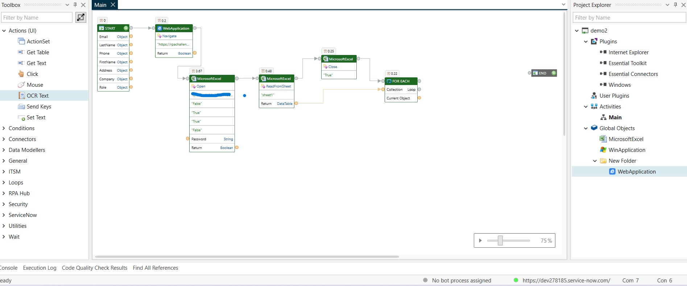Select the Main document tab

tap(100, 5)
